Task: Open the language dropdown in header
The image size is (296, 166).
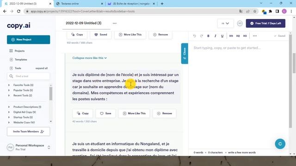Action: click(x=225, y=24)
